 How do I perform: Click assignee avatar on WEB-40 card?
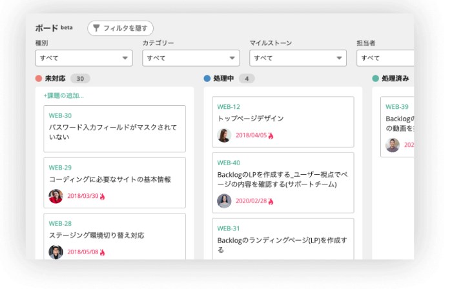[224, 201]
